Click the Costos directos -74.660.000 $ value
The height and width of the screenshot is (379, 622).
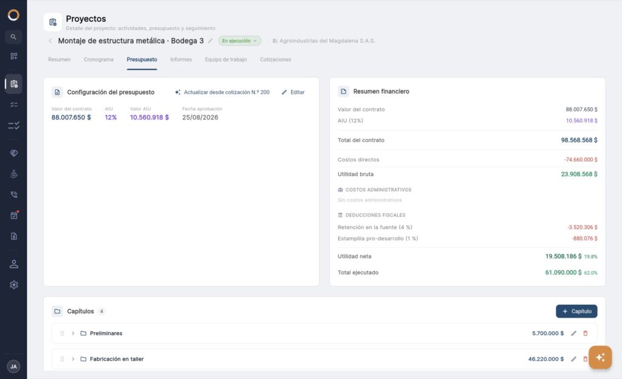tap(580, 160)
